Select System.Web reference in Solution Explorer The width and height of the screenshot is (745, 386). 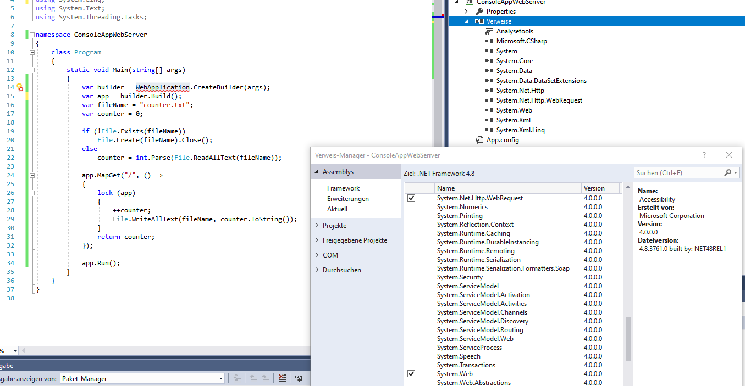click(x=514, y=110)
